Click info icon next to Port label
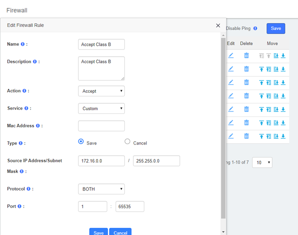Viewport: 298px width, 235px height. [x=19, y=206]
